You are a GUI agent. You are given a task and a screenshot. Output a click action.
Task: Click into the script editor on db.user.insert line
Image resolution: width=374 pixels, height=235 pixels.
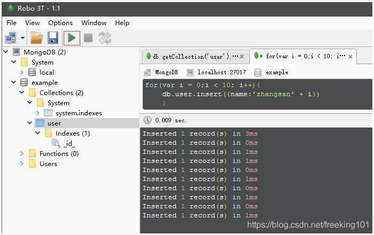pyautogui.click(x=241, y=94)
